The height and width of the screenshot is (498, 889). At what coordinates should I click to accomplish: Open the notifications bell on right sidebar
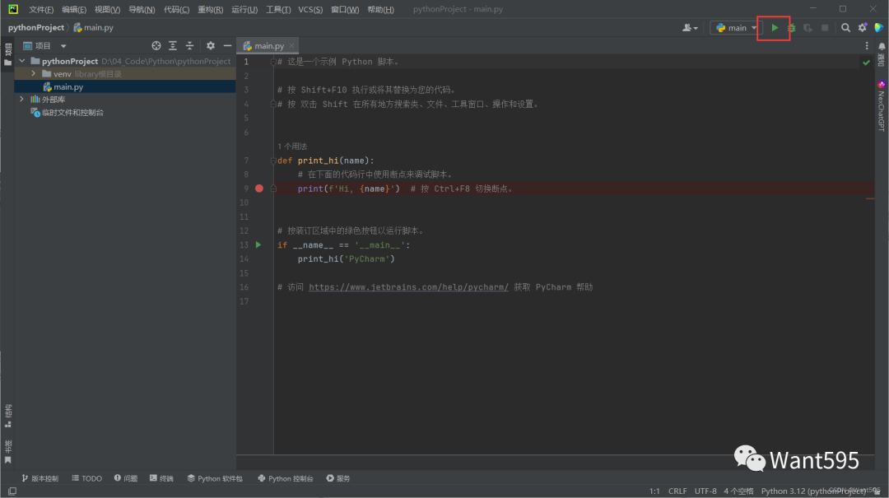click(881, 47)
